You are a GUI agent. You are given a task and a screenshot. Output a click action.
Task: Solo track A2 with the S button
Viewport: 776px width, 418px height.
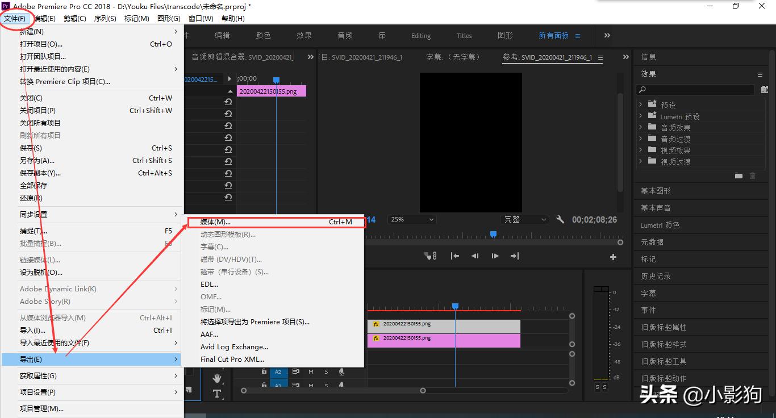coord(326,371)
